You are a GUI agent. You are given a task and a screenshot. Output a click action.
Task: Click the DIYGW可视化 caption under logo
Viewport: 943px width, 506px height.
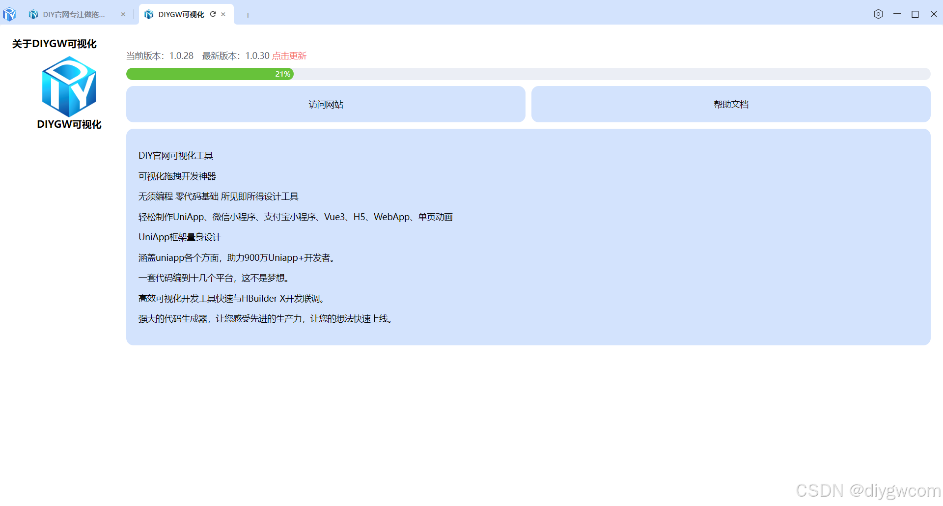[69, 124]
